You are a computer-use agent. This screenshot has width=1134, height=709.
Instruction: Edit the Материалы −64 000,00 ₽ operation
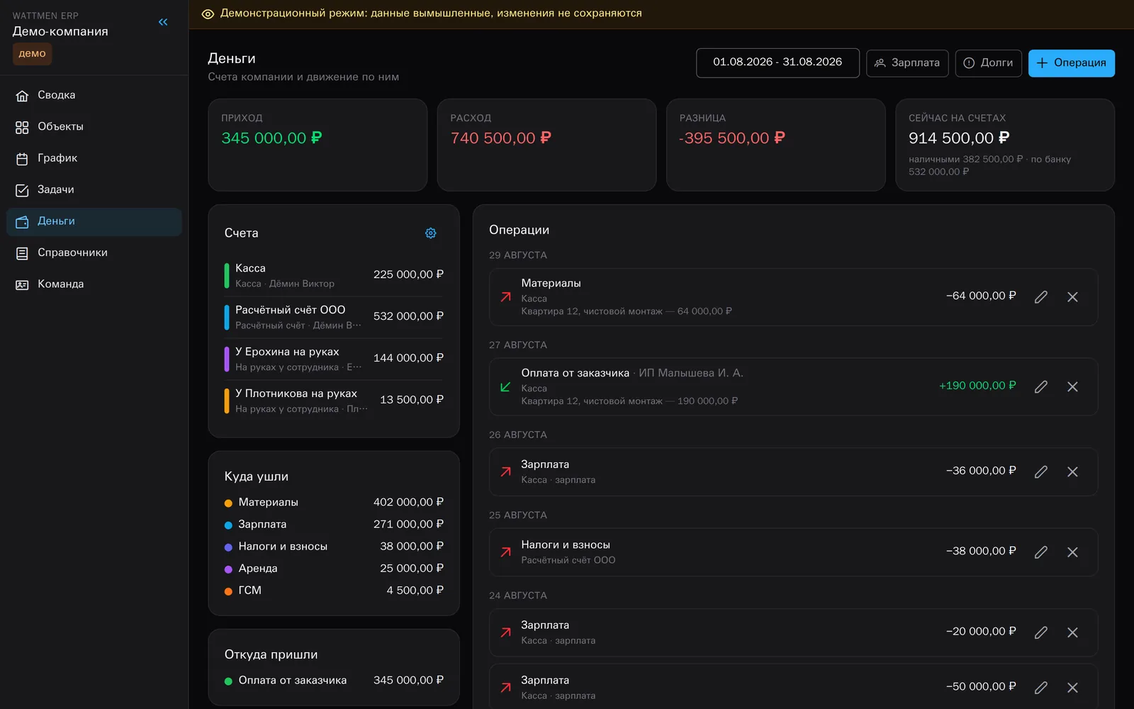pyautogui.click(x=1040, y=297)
